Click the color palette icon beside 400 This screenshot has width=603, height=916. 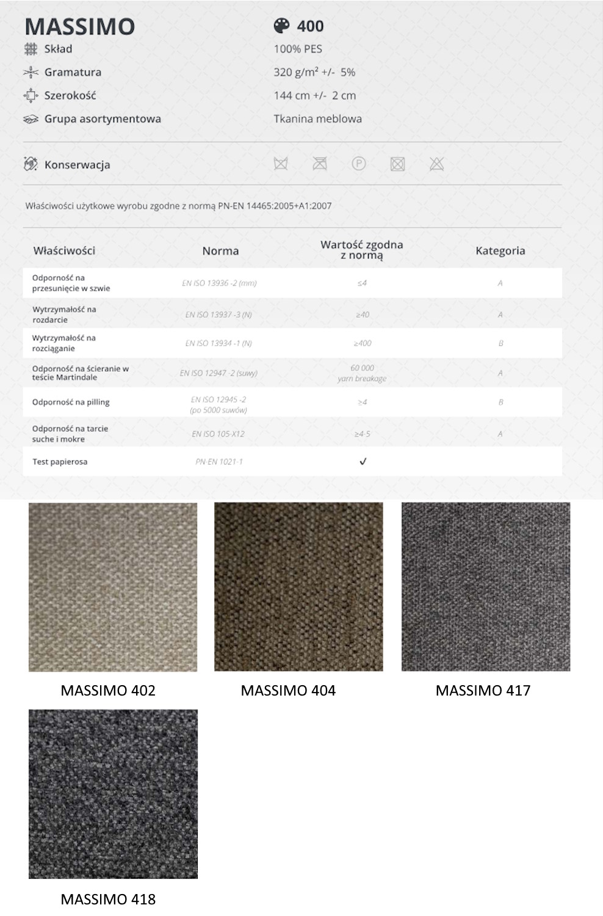coord(281,26)
